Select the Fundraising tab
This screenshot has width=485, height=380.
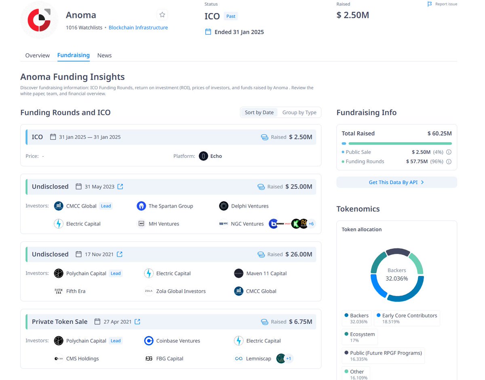pos(74,55)
